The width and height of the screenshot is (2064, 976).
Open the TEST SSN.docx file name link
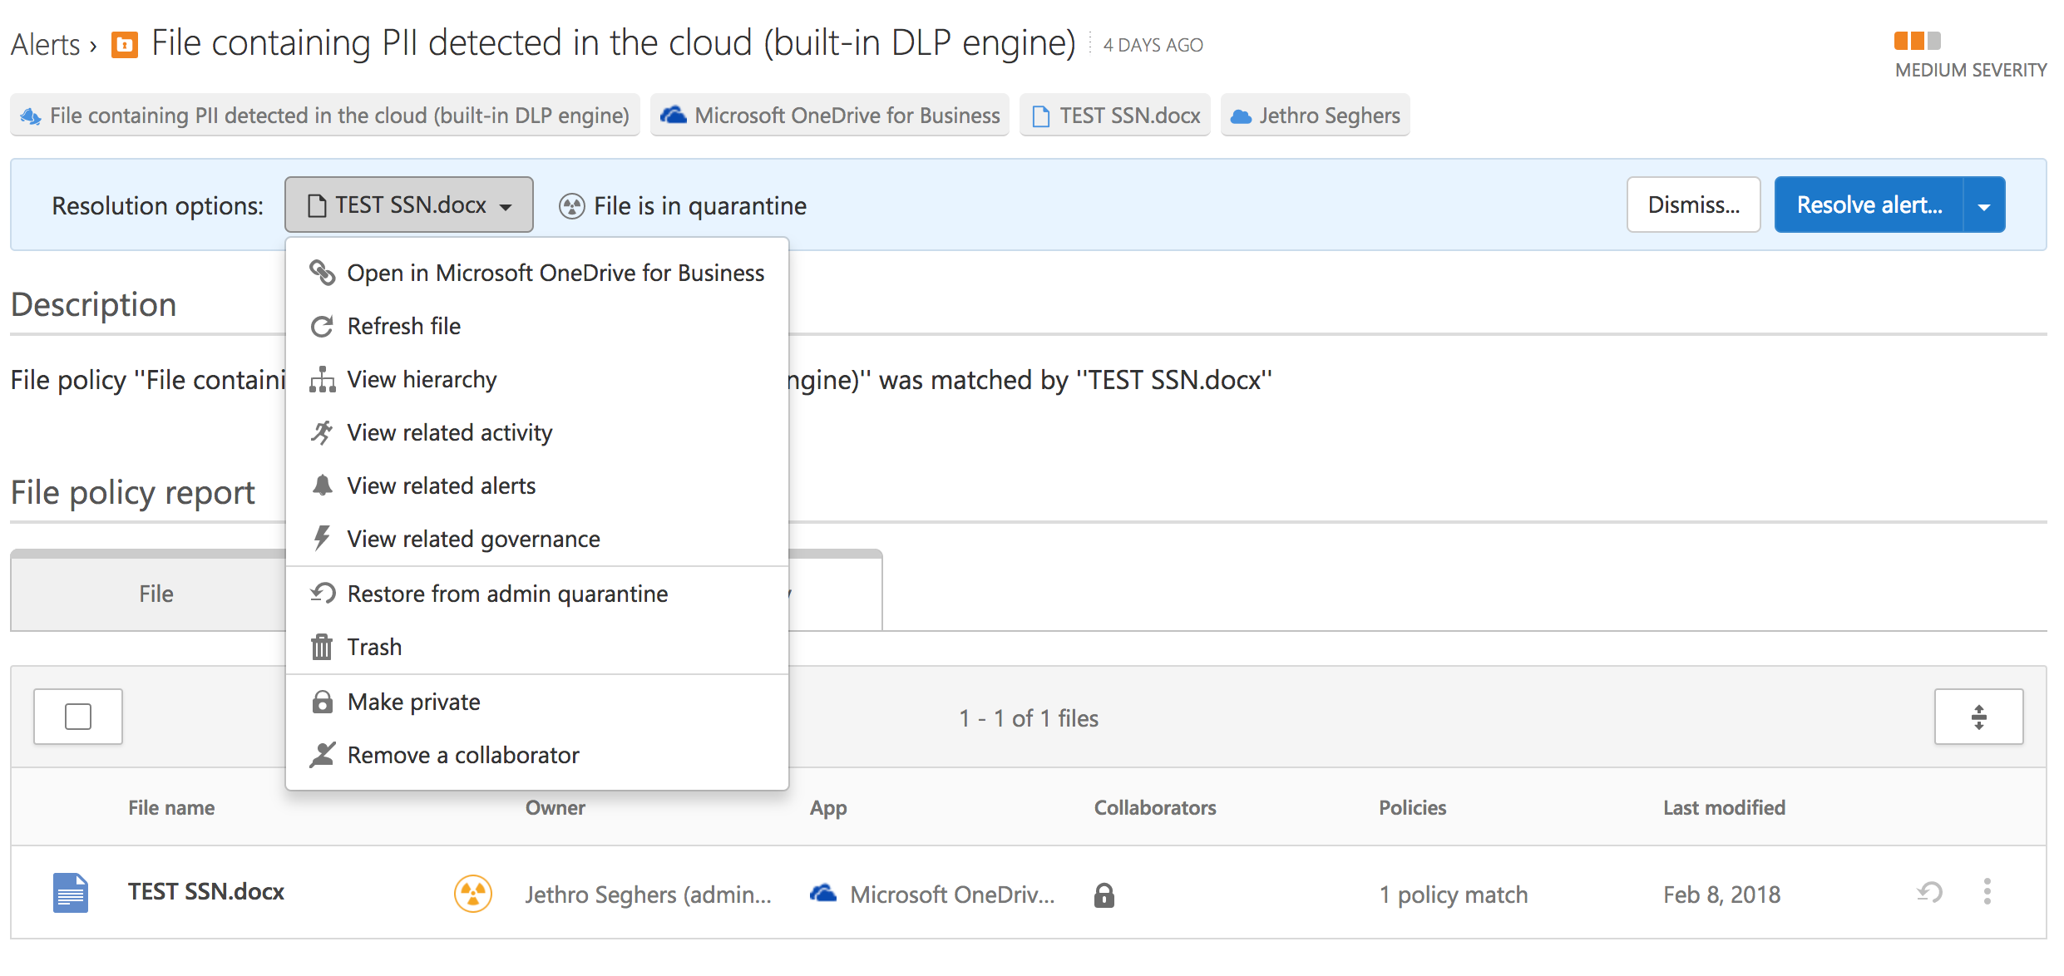(206, 891)
